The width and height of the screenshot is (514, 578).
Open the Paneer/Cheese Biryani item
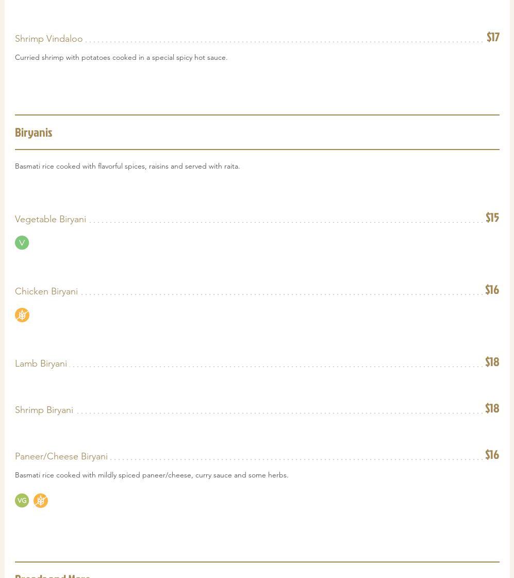[61, 457]
